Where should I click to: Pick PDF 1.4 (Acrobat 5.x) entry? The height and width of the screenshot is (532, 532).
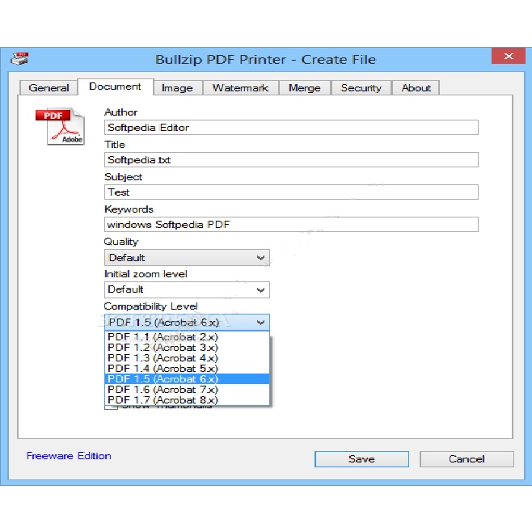(x=188, y=369)
